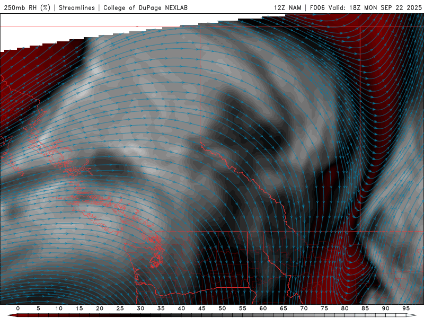Click the color scale label "55"
This screenshot has height=318, width=424.
pos(243,308)
